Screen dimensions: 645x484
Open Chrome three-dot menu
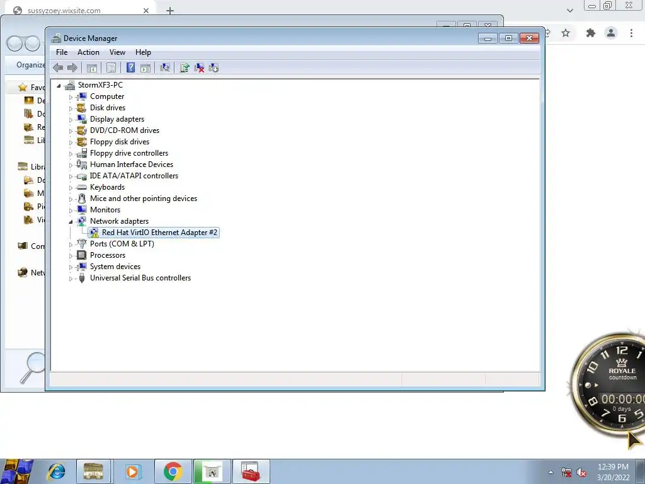pyautogui.click(x=631, y=33)
